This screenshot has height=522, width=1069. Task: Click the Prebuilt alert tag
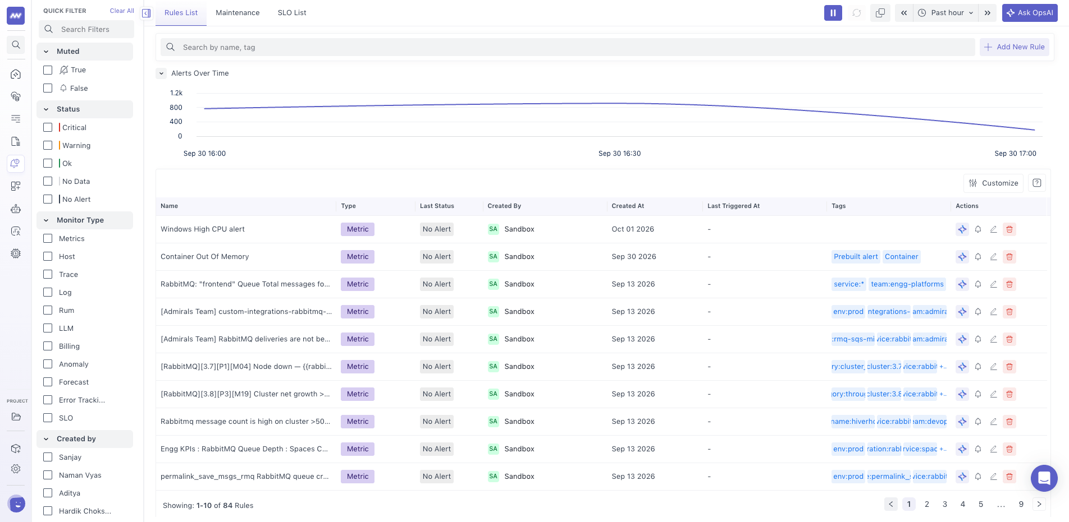(856, 257)
